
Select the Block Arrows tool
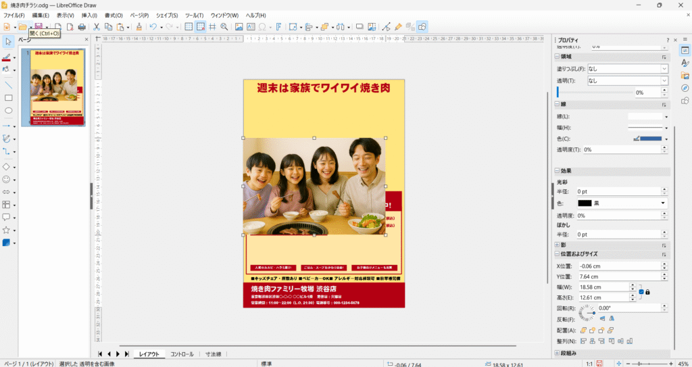[x=7, y=192]
